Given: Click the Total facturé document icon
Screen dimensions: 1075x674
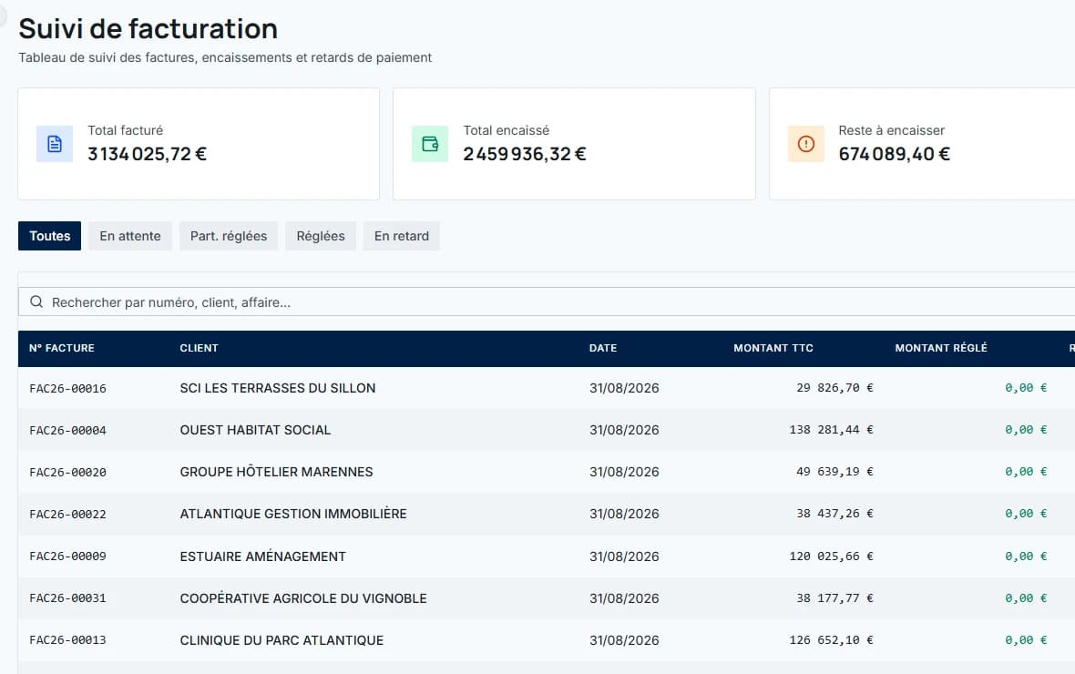Looking at the screenshot, I should pyautogui.click(x=55, y=144).
